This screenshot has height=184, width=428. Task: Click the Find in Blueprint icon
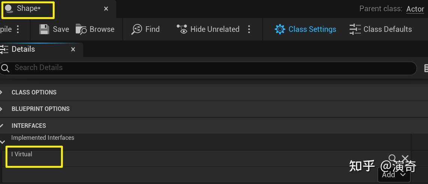pos(136,29)
